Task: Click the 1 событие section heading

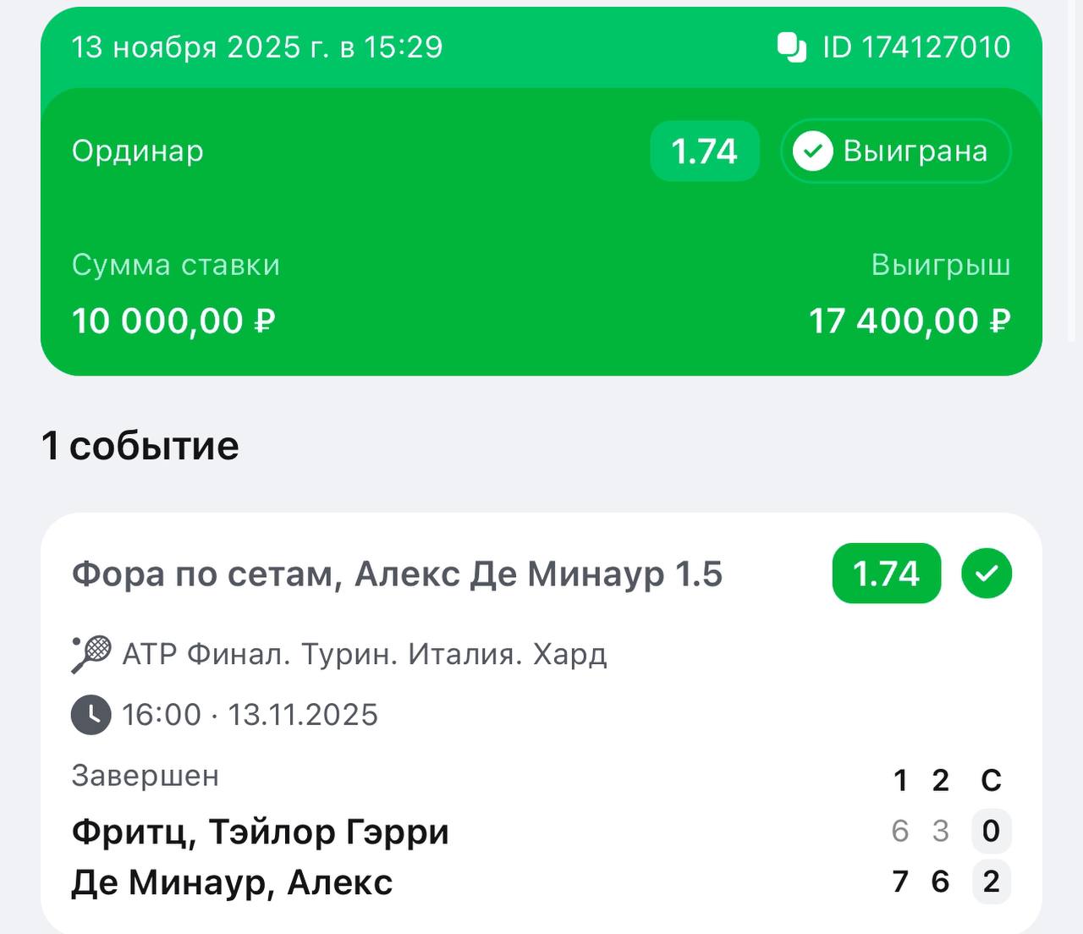Action: (x=140, y=446)
